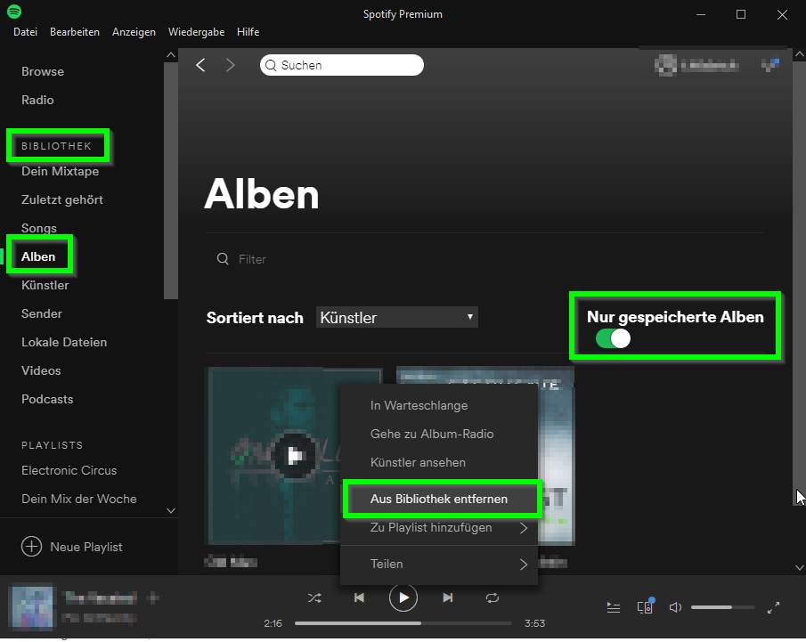The image size is (806, 642).
Task: Select Alben in sidebar
Action: coord(38,256)
